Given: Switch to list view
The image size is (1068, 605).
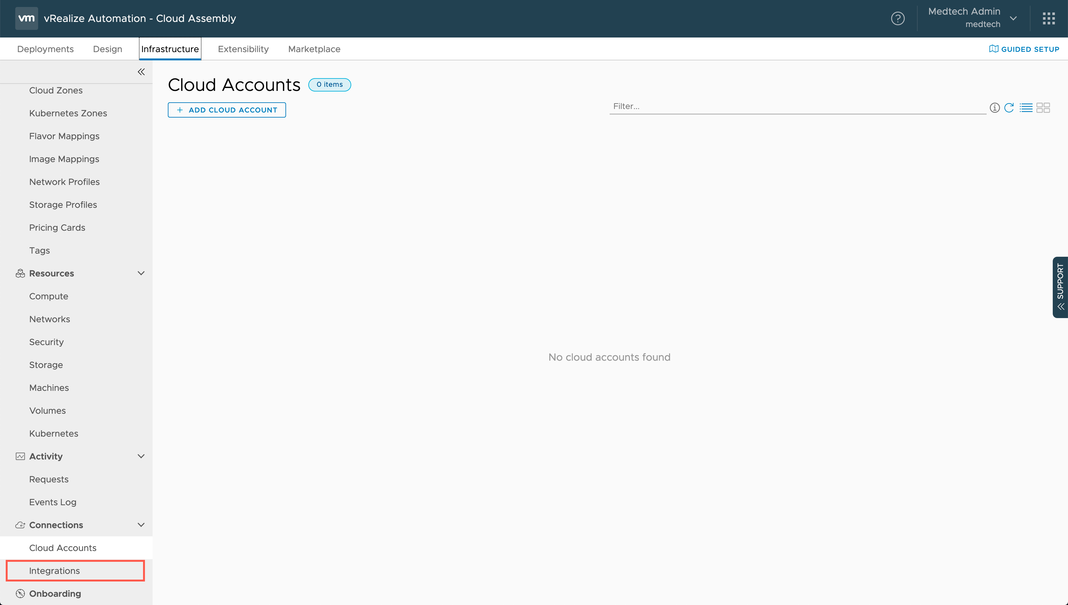Looking at the screenshot, I should (x=1026, y=108).
